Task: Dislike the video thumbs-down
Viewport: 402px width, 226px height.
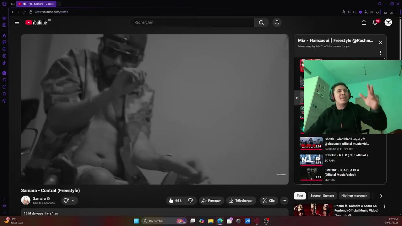Action: [x=191, y=201]
